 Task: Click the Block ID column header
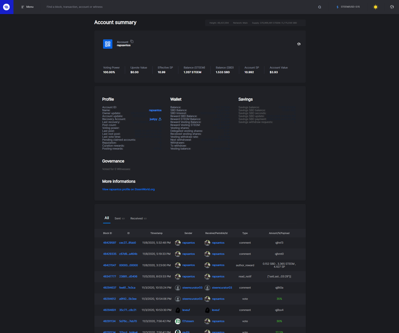[108, 233]
